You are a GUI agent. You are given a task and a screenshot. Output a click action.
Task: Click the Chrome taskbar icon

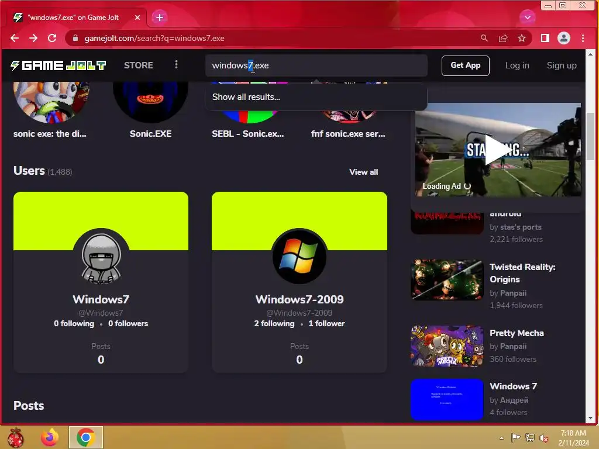pos(85,437)
